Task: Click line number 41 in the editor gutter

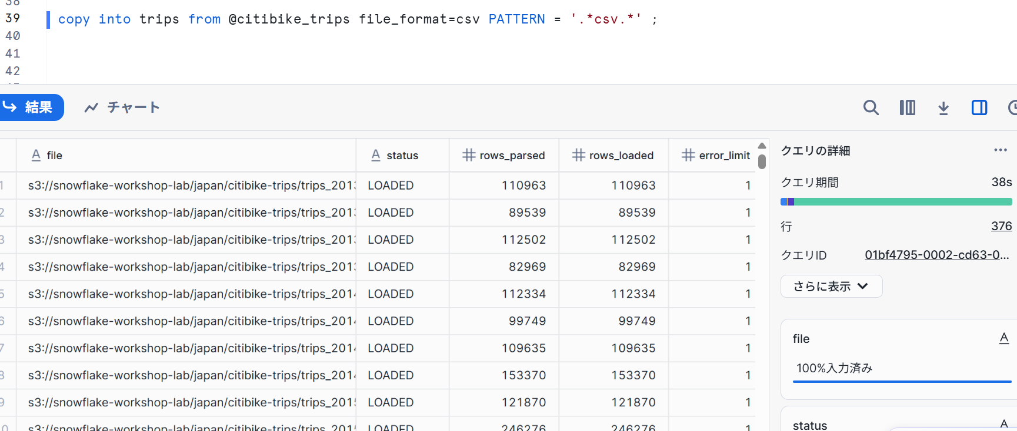Action: (13, 53)
